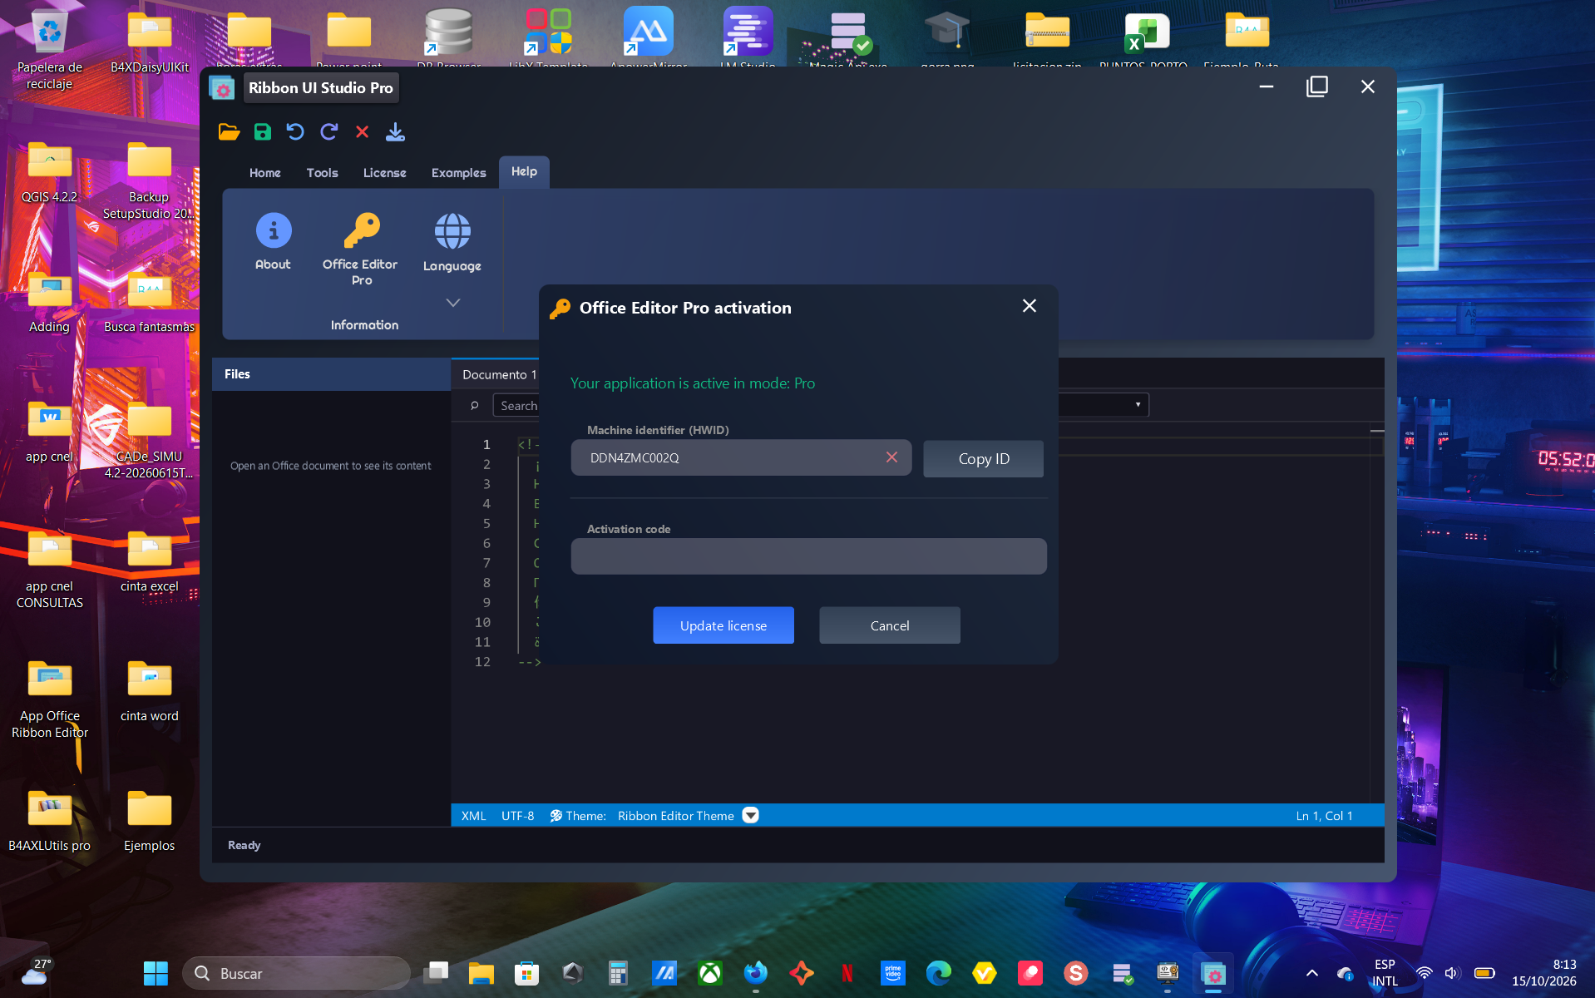
Task: Show hidden system tray icons chevron
Action: (x=1311, y=973)
